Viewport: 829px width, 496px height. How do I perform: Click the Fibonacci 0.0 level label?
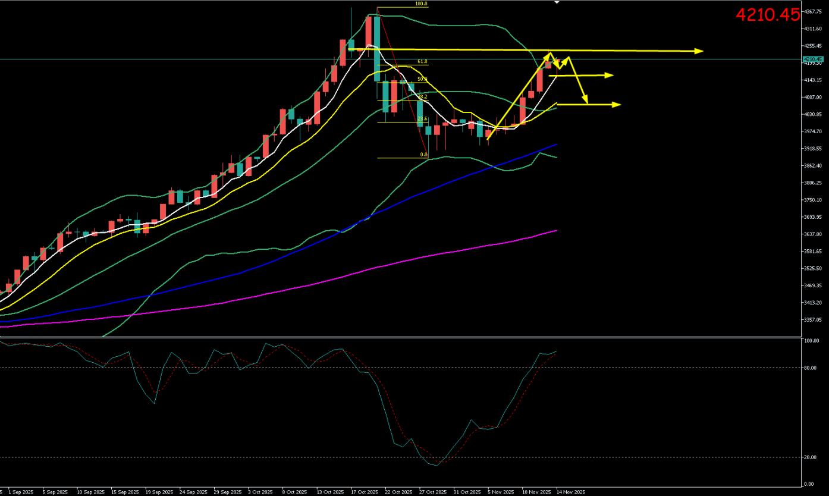pyautogui.click(x=424, y=155)
